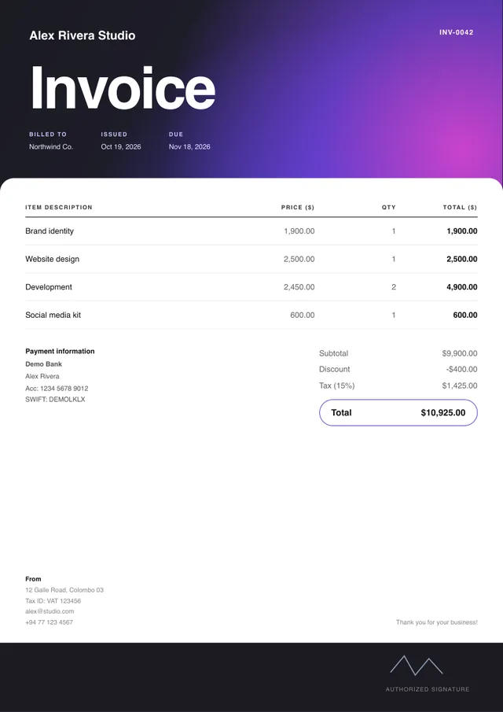This screenshot has width=503, height=712.
Task: Click the Development total 4,900.00
Action: (461, 287)
